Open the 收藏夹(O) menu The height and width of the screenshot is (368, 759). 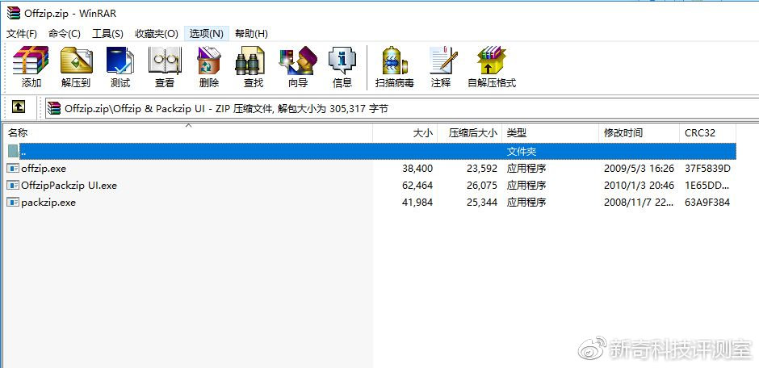tap(157, 34)
